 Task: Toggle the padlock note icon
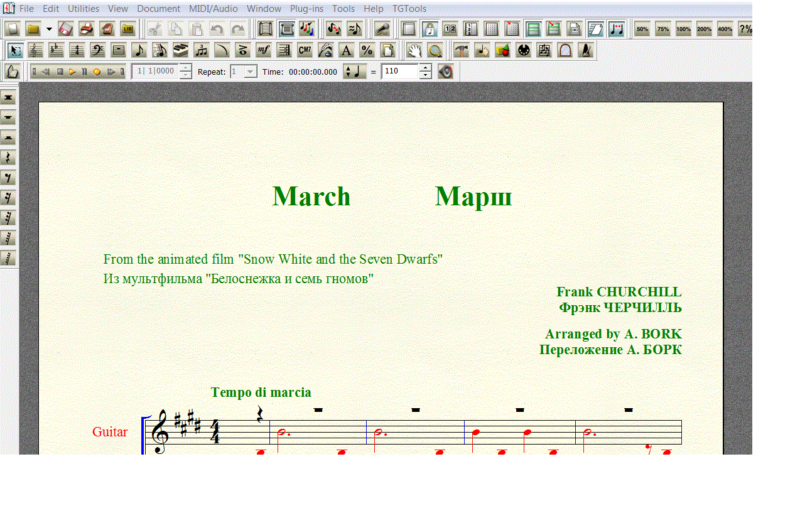[430, 28]
